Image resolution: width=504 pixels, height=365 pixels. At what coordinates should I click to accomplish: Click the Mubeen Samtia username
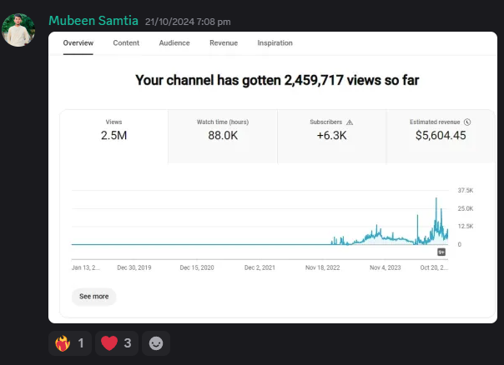coord(93,21)
